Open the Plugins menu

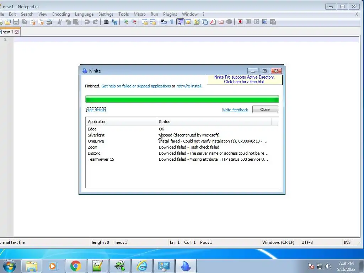pos(170,14)
